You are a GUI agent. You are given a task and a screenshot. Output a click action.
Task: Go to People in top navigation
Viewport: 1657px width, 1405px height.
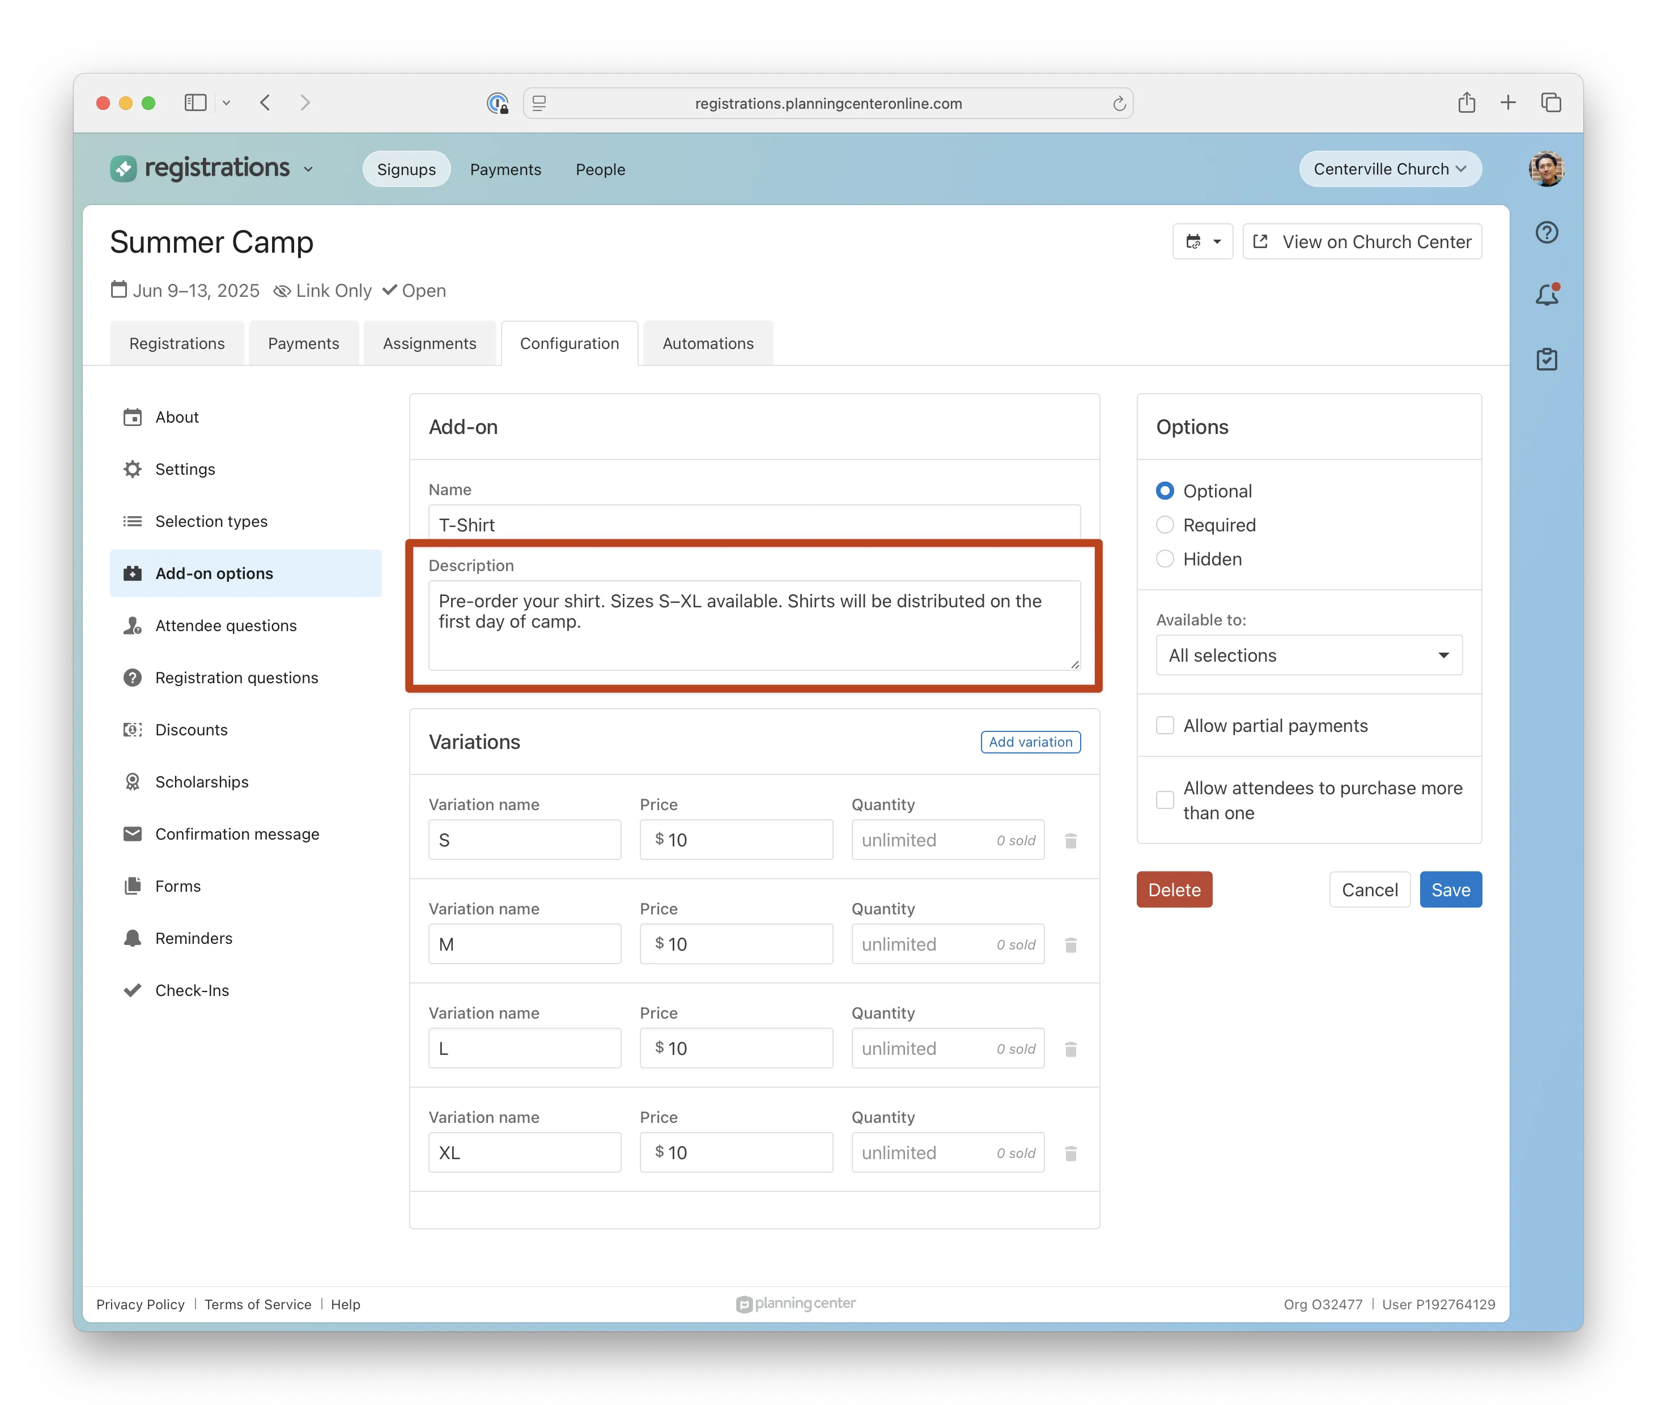point(601,169)
